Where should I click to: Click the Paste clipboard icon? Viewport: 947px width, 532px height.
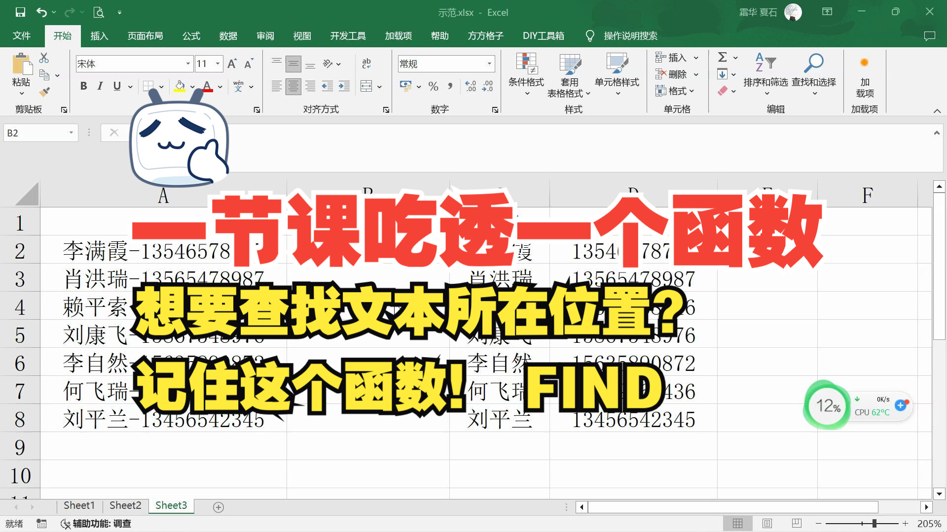21,64
